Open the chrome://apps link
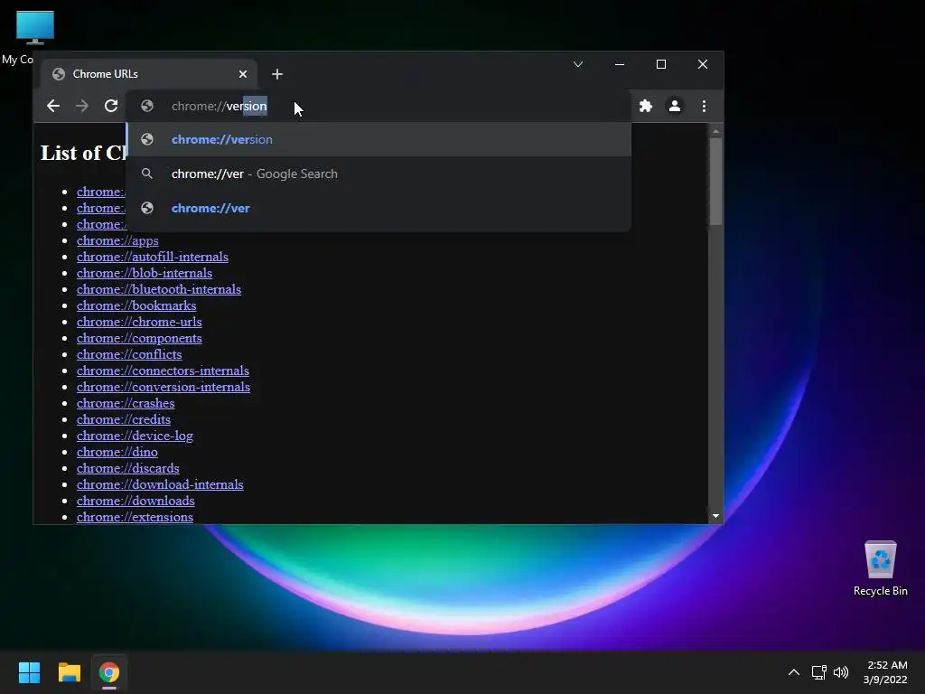The height and width of the screenshot is (694, 925). [x=117, y=240]
